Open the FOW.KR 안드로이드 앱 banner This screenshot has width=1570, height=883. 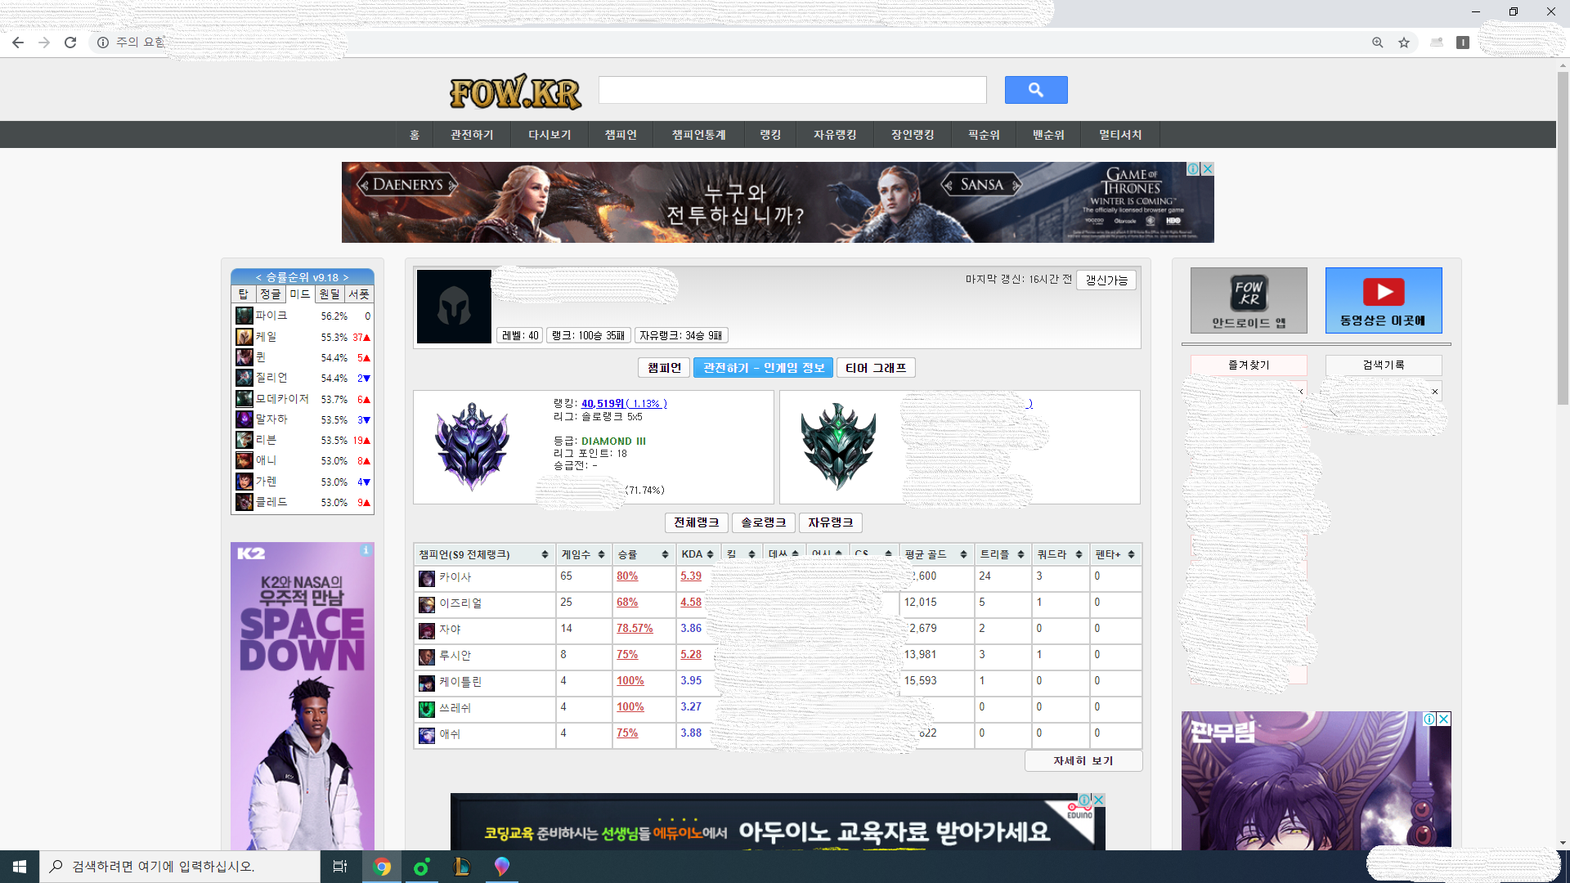[1249, 300]
